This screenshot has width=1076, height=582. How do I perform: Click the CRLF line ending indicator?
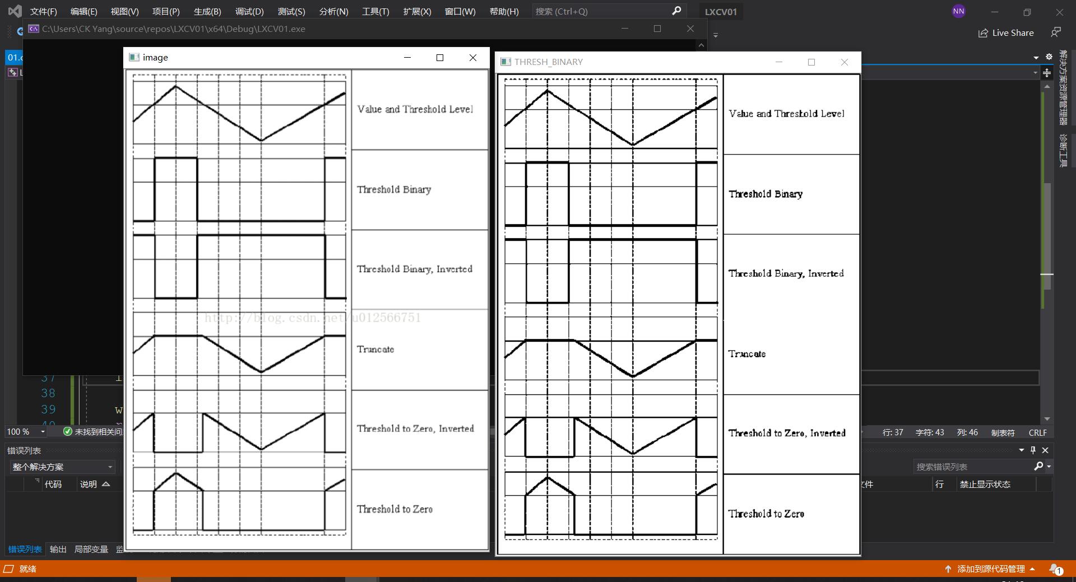1037,432
